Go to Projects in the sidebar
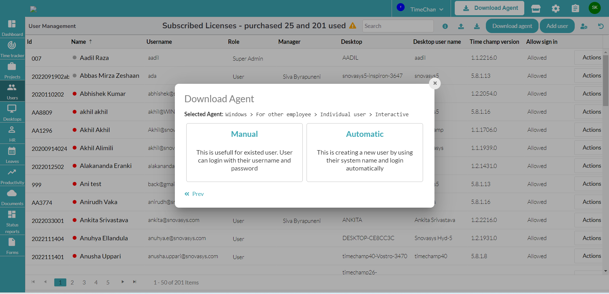This screenshot has width=609, height=294. [x=12, y=70]
